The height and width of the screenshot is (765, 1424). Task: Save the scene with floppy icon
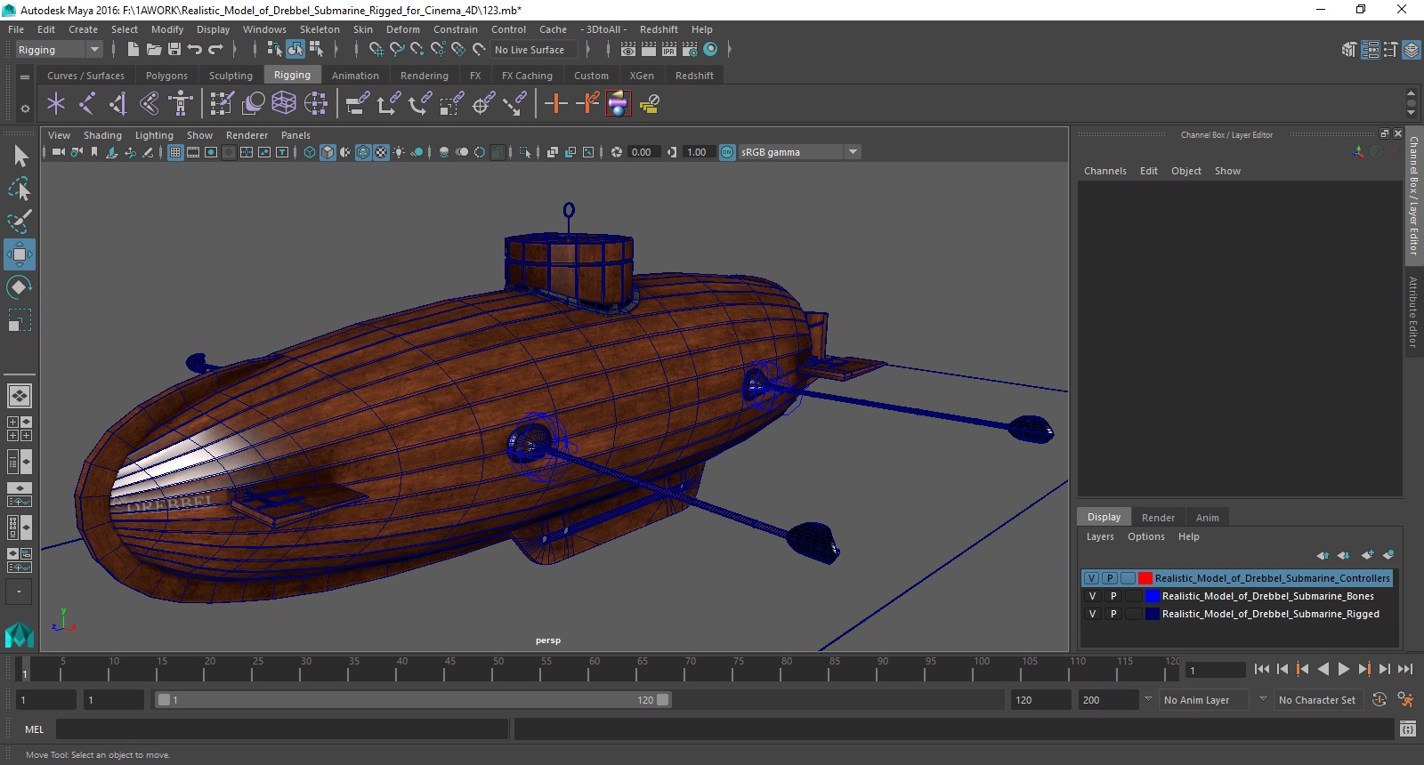coord(174,50)
